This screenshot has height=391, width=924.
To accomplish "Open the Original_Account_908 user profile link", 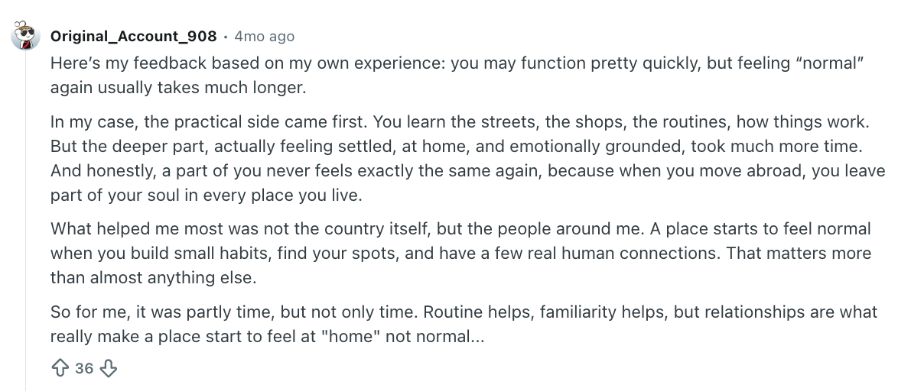I will (134, 36).
